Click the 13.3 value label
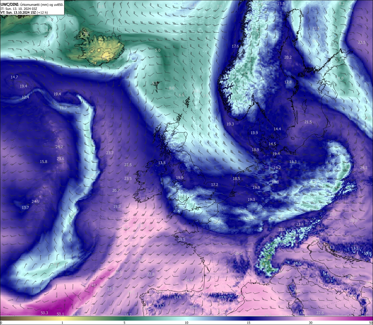This screenshot has height=325, width=373. pyautogui.click(x=293, y=162)
